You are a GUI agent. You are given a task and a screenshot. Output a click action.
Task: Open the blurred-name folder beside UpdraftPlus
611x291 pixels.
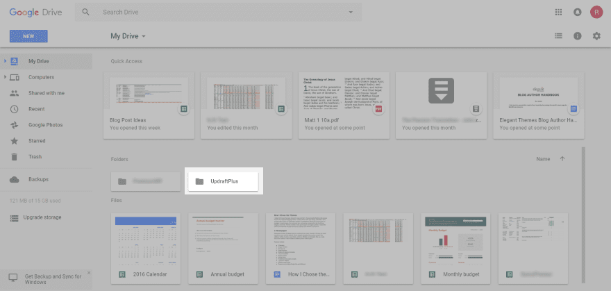[x=146, y=181]
